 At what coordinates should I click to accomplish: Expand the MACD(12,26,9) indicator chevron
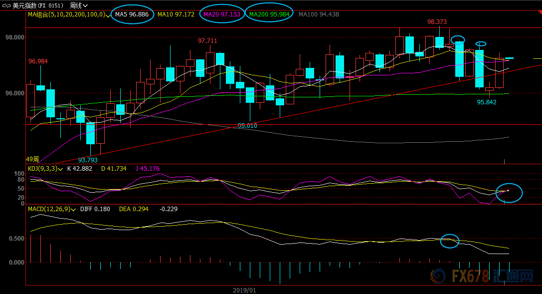tap(73, 210)
